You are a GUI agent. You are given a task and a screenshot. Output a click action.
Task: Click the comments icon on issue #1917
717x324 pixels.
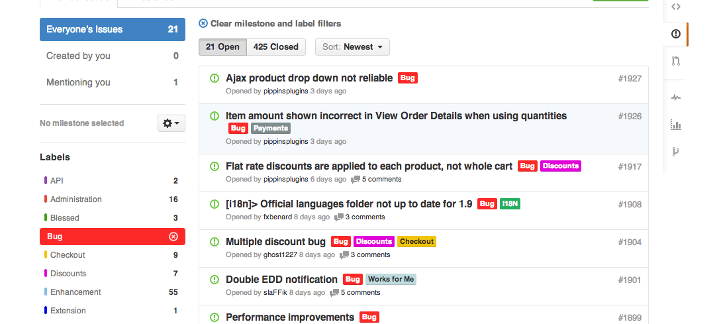356,180
